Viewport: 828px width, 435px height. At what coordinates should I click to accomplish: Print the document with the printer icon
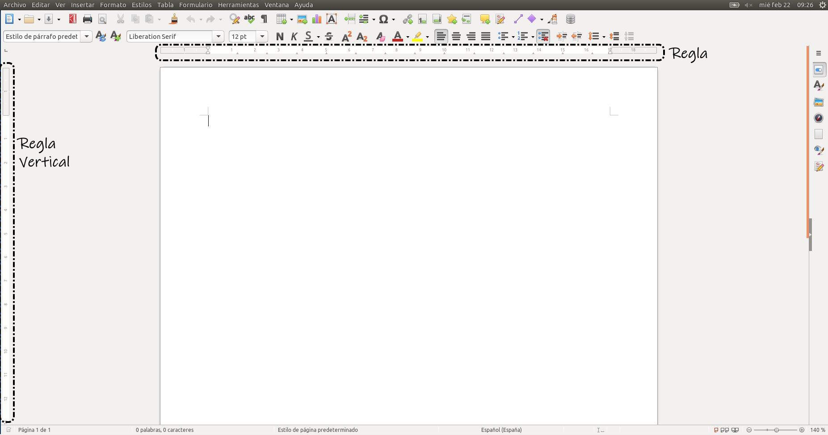coord(88,19)
